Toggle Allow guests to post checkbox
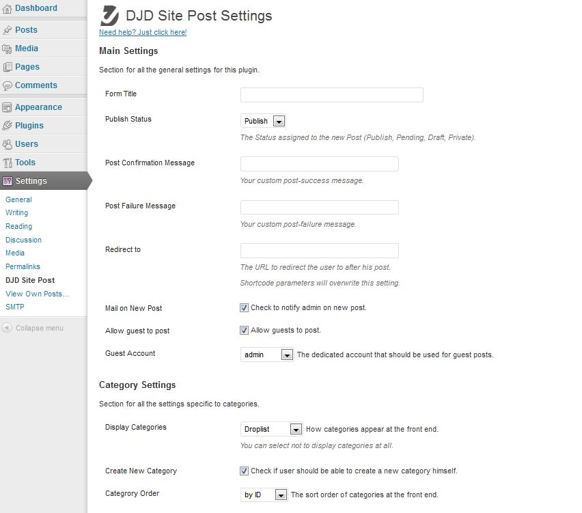The width and height of the screenshot is (582, 513). (x=244, y=331)
